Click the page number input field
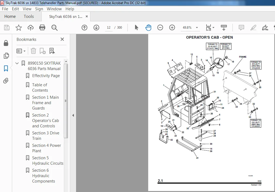 (109, 28)
